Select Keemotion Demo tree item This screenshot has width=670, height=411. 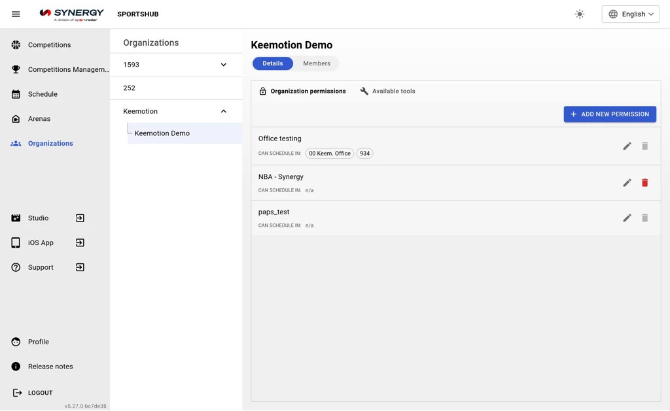[x=162, y=133]
